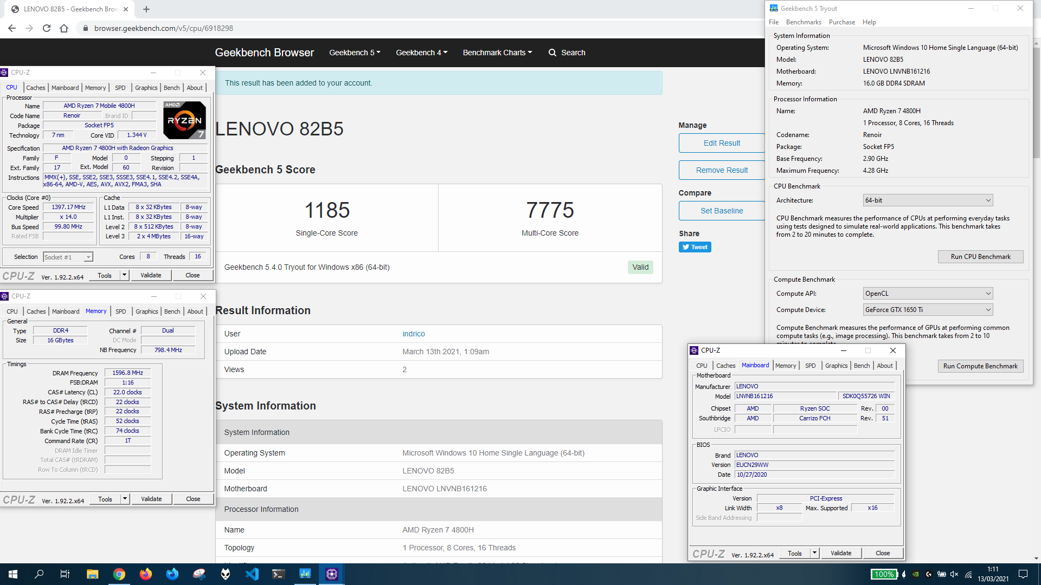Open the Windows Start menu
Image resolution: width=1041 pixels, height=585 pixels.
[x=13, y=574]
